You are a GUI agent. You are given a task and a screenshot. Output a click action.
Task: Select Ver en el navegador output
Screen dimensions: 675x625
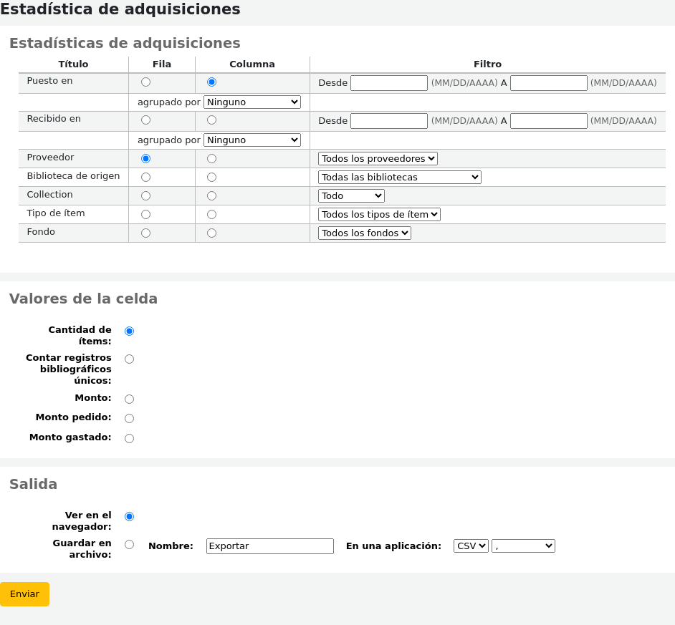(129, 517)
